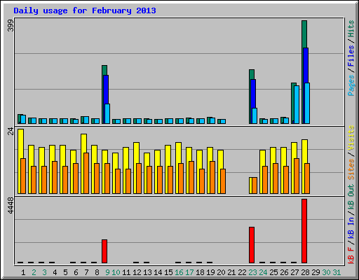This screenshot has height=280, width=359.
Task: Click the day 24 axis label
Action: click(263, 272)
